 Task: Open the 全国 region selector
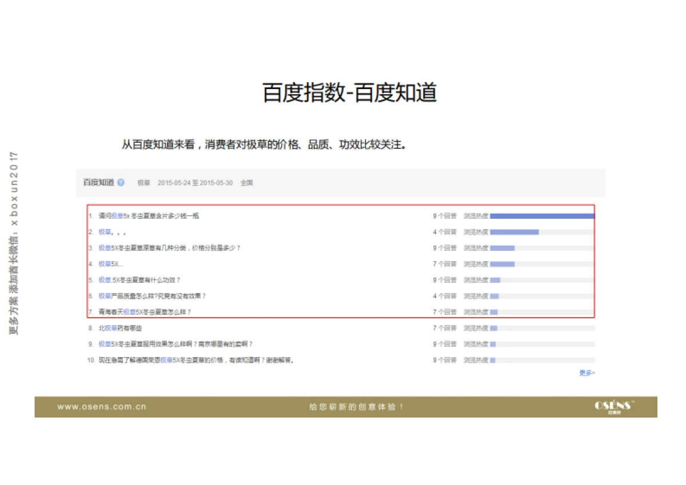pos(247,182)
